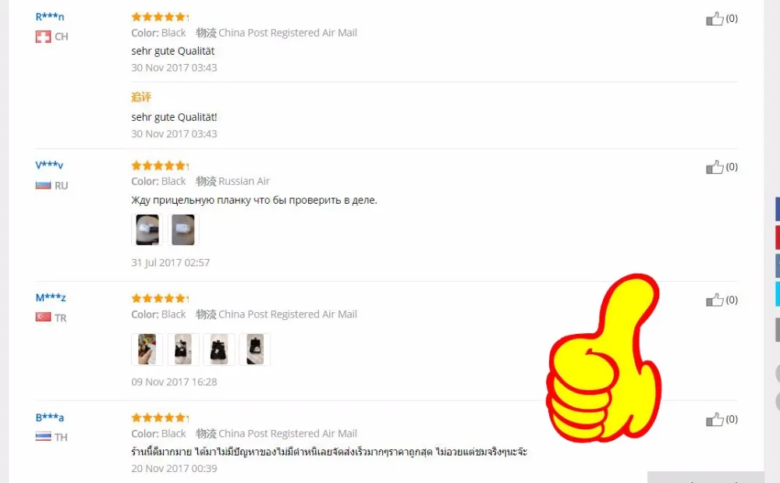This screenshot has width=780, height=483.
Task: Like the review by V***v
Action: point(714,167)
